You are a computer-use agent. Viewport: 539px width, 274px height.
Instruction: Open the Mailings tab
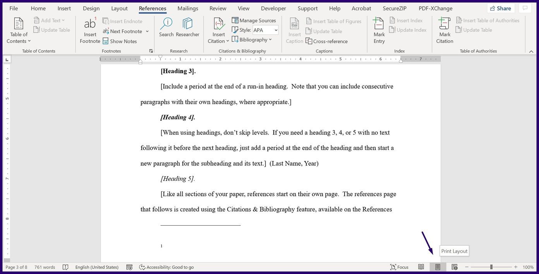(x=188, y=8)
